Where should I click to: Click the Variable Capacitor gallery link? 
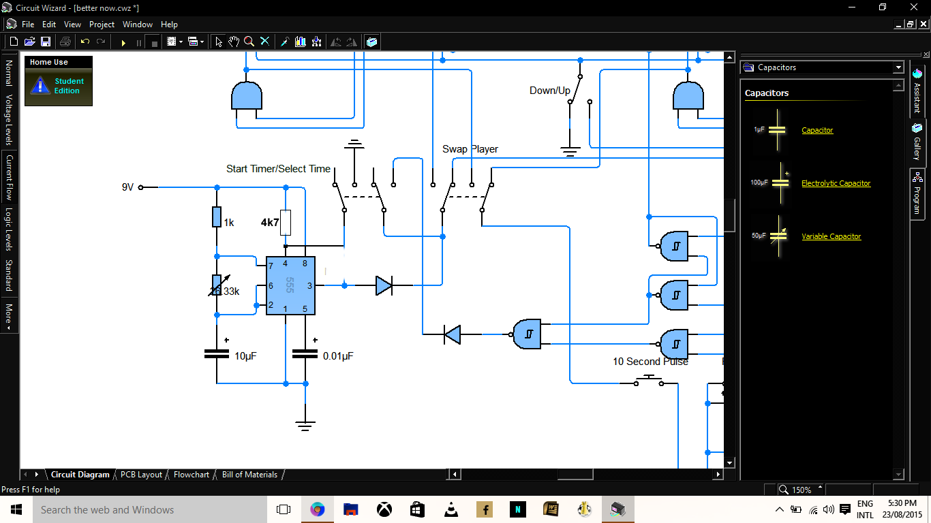(831, 236)
